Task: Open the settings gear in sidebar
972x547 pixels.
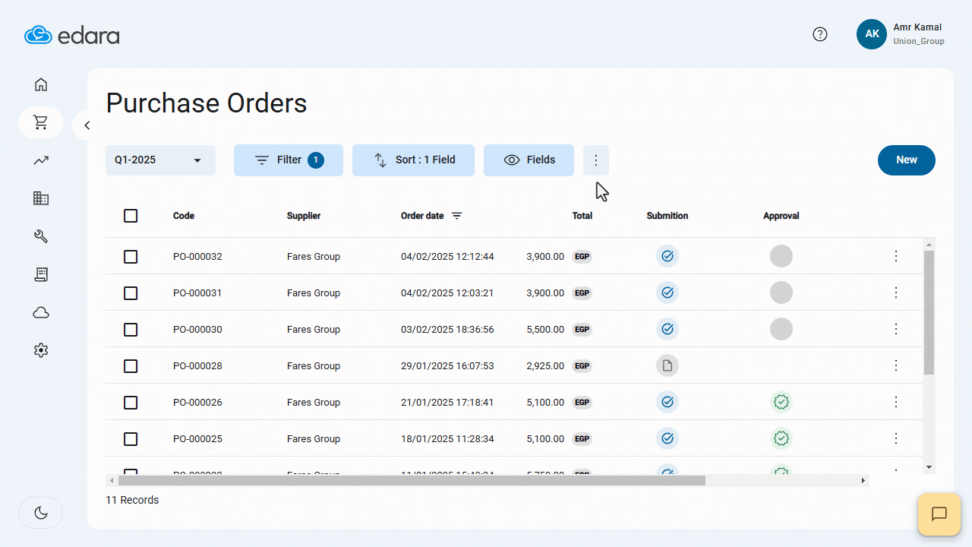Action: pos(41,350)
